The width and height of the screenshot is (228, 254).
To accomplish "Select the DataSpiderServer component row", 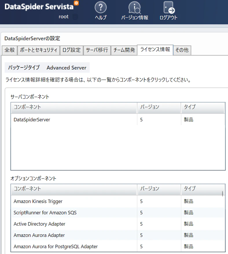I will coord(118,120).
